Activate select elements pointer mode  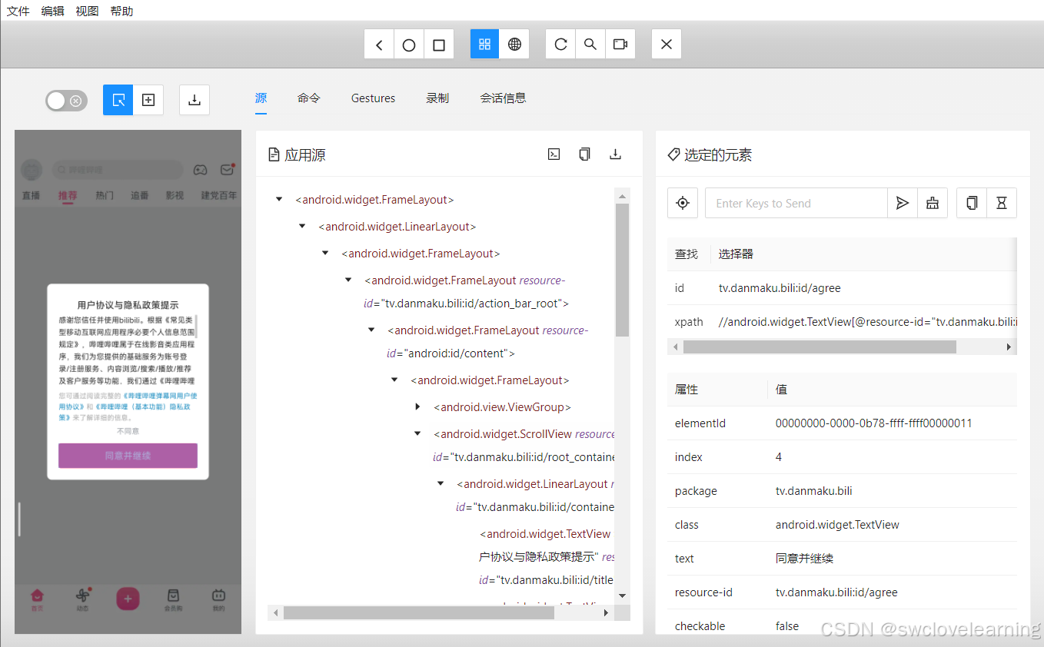tap(118, 100)
